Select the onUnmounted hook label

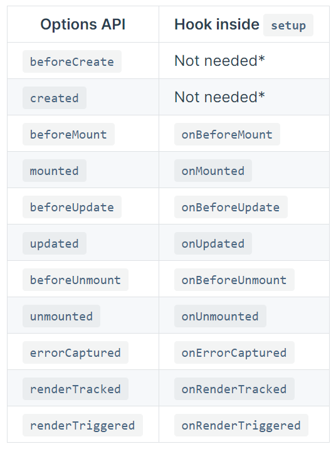tap(220, 316)
